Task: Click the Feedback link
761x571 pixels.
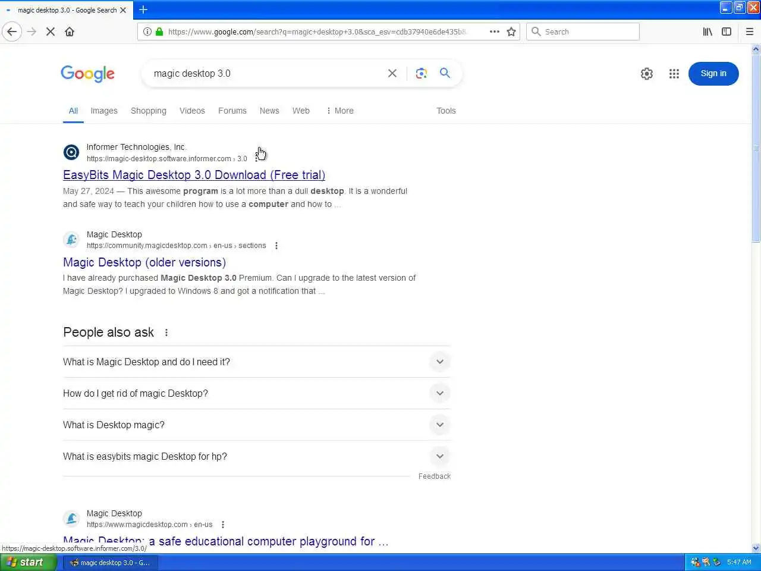Action: click(435, 476)
